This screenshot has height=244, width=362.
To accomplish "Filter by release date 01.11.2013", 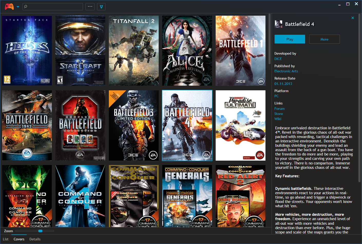I will point(283,84).
